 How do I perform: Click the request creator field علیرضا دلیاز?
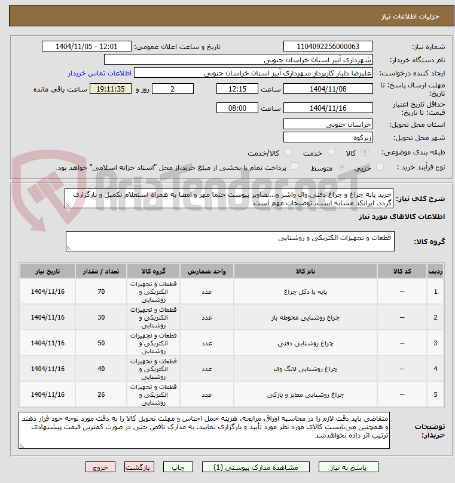pos(254,73)
